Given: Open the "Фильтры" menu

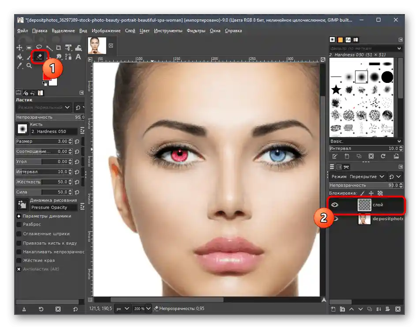Looking at the screenshot, I should point(196,30).
